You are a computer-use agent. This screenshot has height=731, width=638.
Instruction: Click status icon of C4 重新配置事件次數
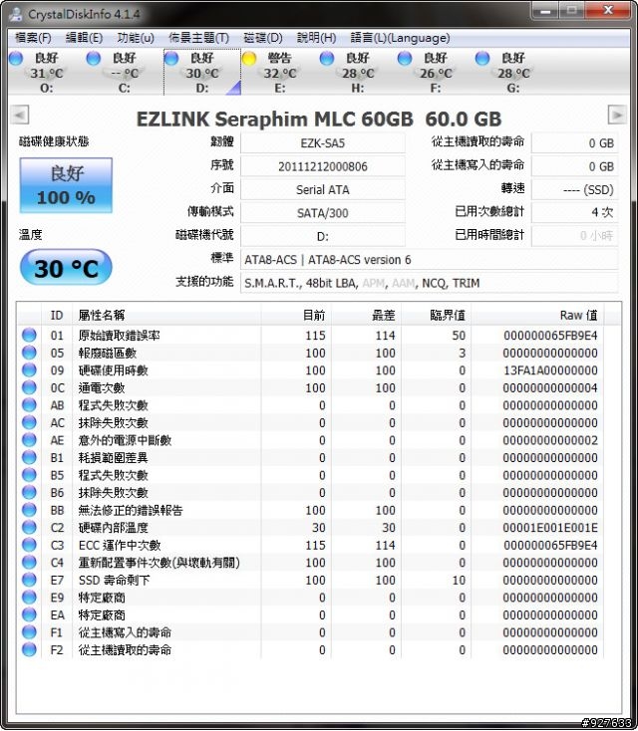point(29,563)
